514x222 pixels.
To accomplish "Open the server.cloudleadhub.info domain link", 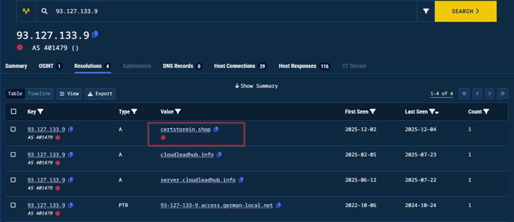I will tap(198, 180).
